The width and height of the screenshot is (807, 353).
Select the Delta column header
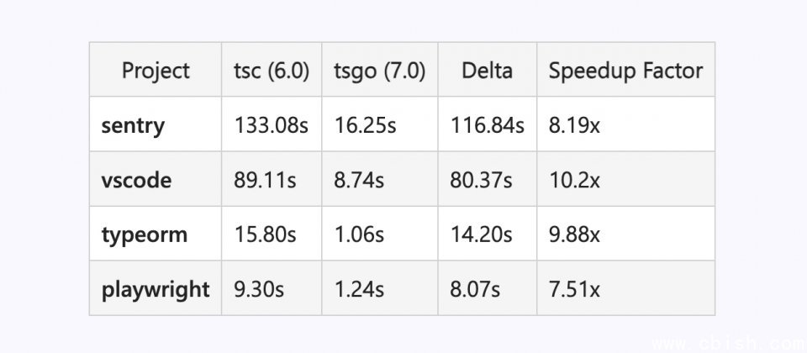(x=487, y=71)
